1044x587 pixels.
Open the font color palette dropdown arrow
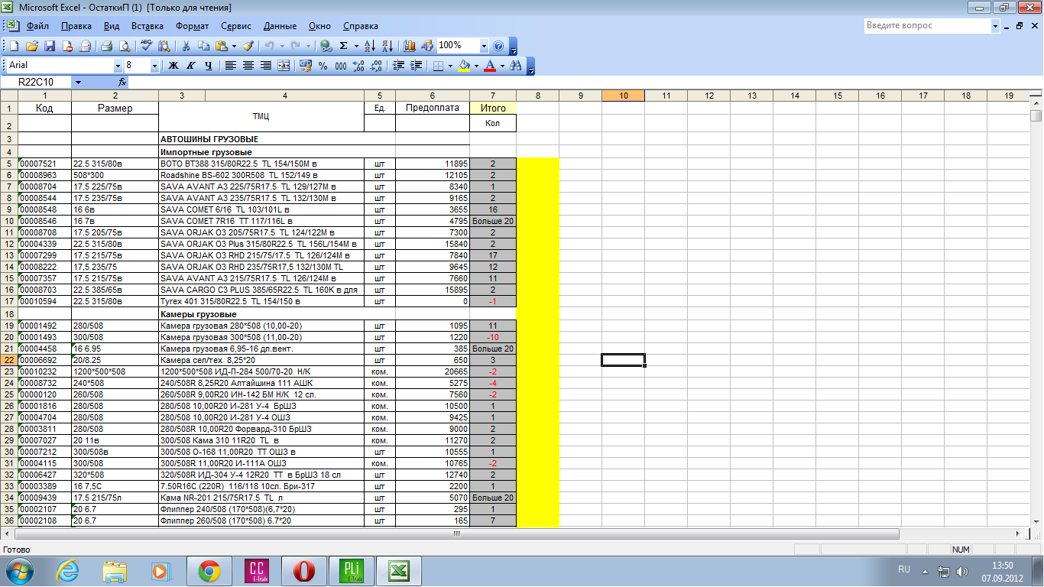coord(502,66)
